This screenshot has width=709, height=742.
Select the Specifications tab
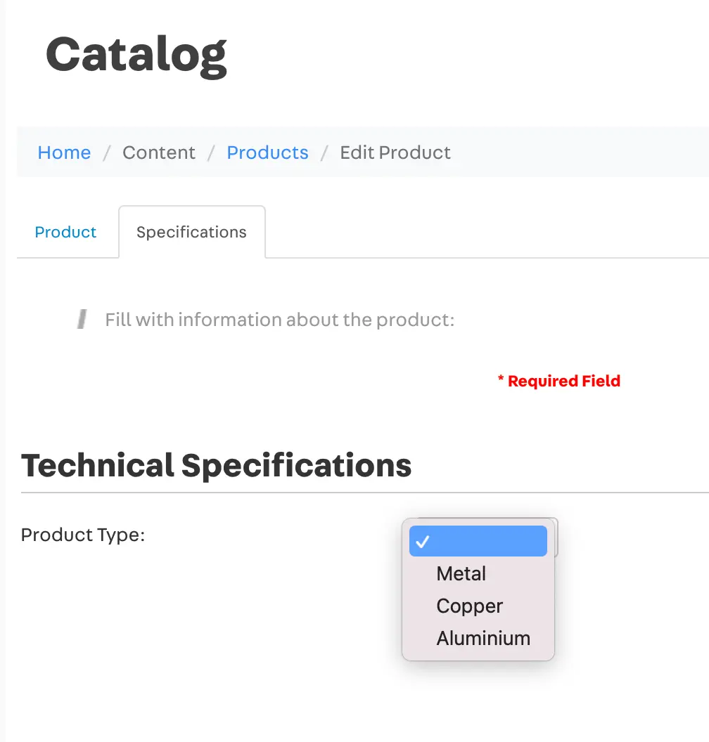[191, 231]
